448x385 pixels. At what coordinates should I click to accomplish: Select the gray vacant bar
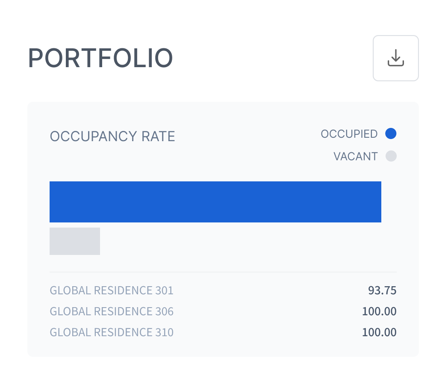[x=75, y=241]
